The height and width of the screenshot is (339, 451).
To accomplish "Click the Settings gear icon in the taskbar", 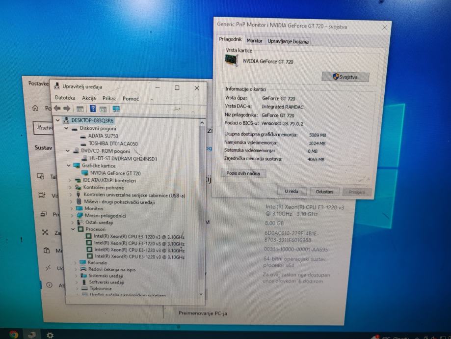I will [x=50, y=335].
